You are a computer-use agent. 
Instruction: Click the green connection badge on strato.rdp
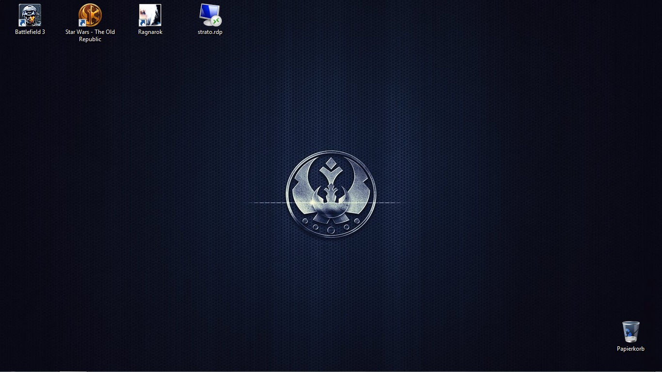(216, 21)
